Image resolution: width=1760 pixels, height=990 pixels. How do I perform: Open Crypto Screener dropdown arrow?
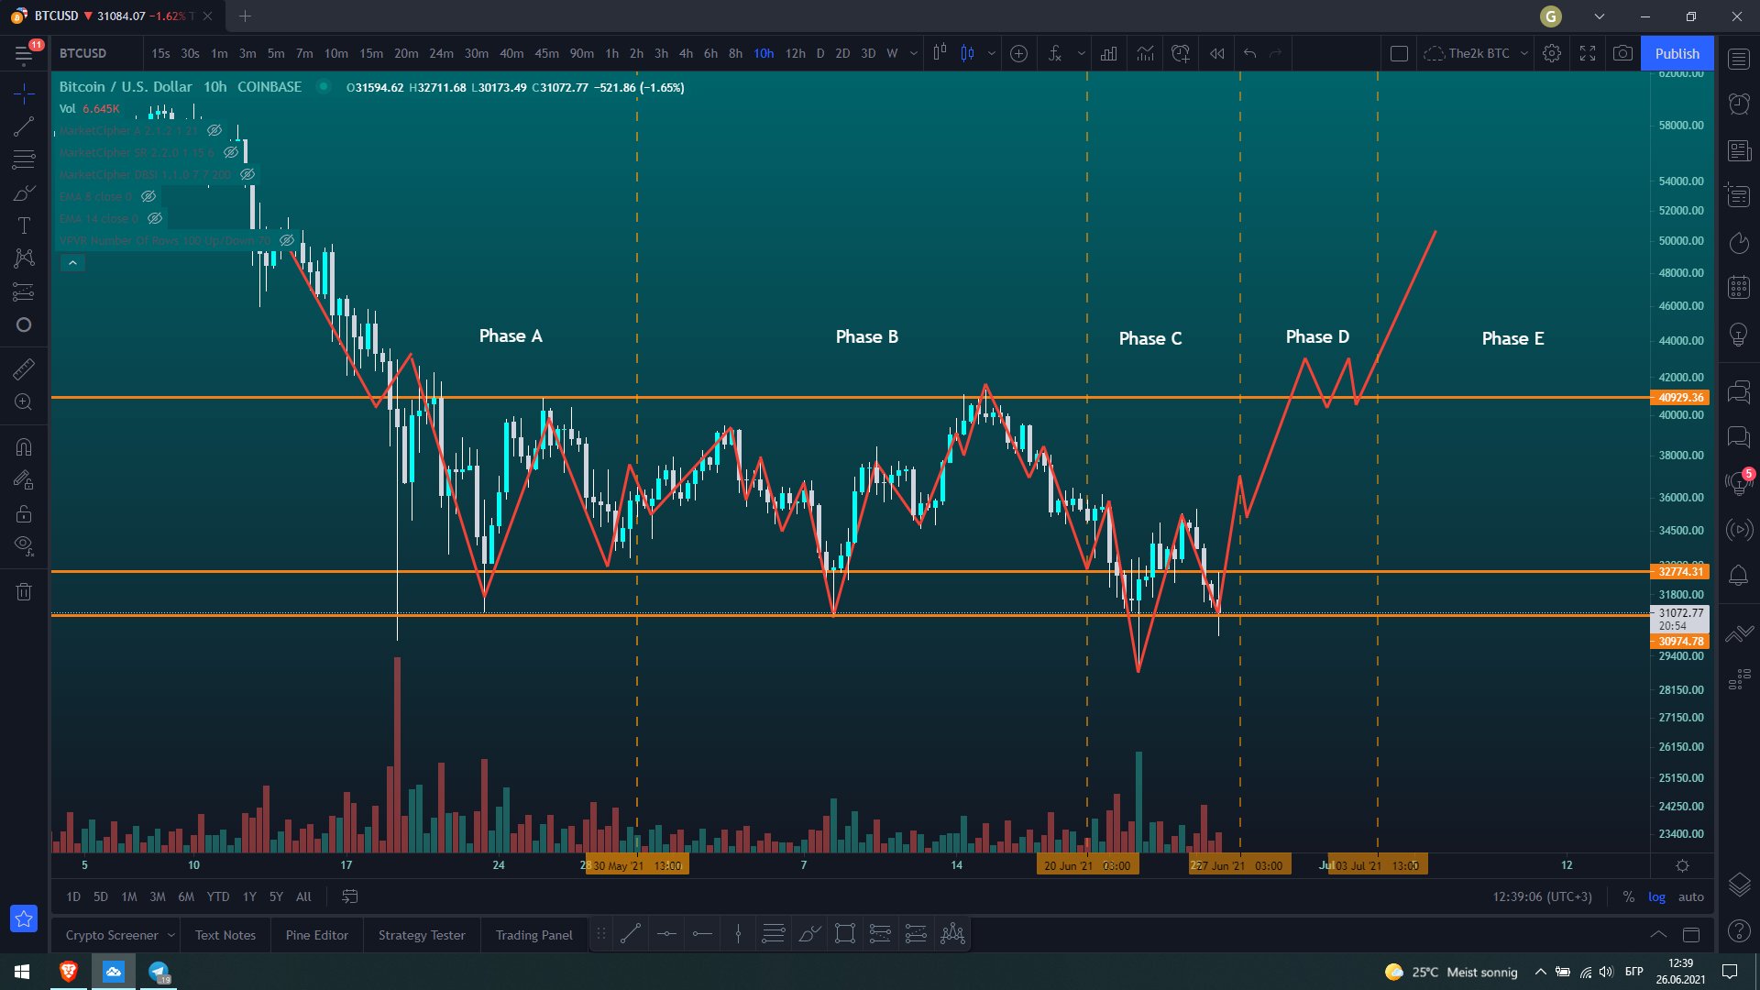click(170, 935)
